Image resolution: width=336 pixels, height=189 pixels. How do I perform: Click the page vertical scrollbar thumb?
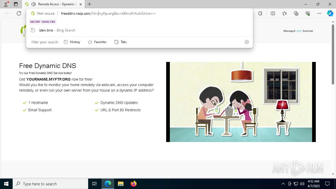tap(333, 54)
